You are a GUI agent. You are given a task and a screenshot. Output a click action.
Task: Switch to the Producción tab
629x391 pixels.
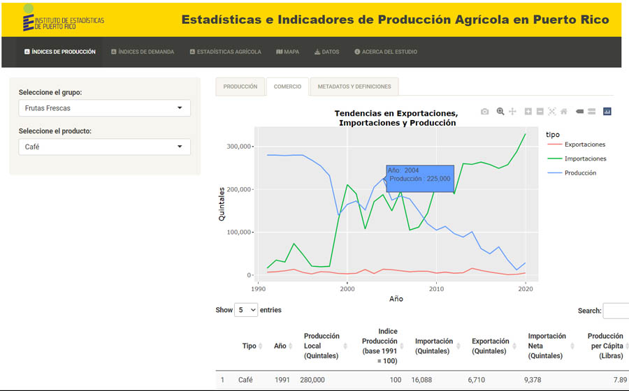(x=240, y=87)
